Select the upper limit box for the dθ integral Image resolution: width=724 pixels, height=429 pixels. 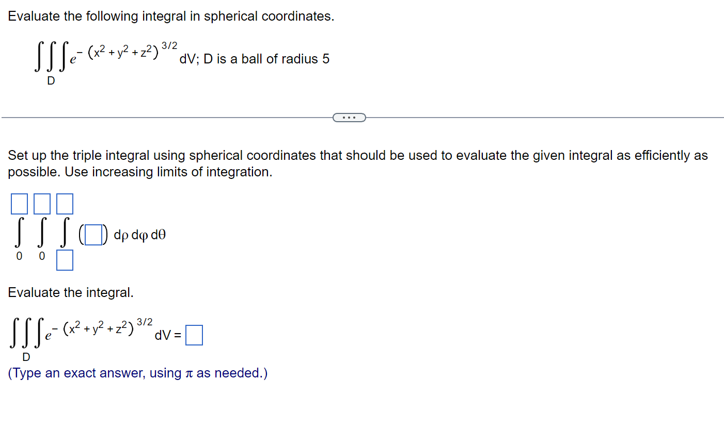(19, 203)
